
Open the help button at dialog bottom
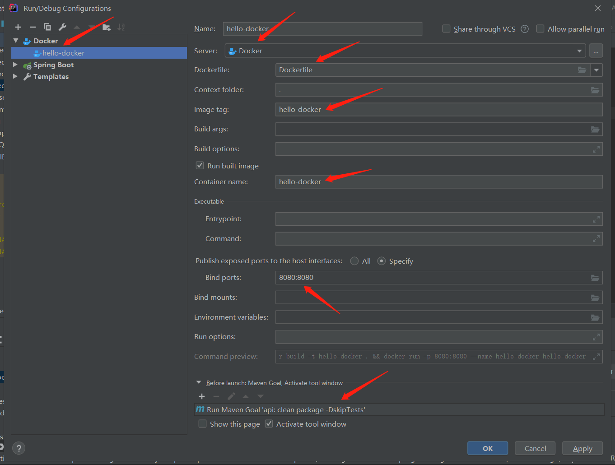[19, 448]
